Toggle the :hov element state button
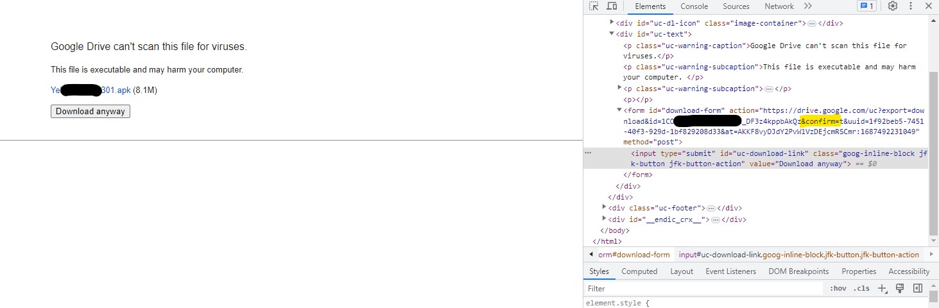 [838, 289]
